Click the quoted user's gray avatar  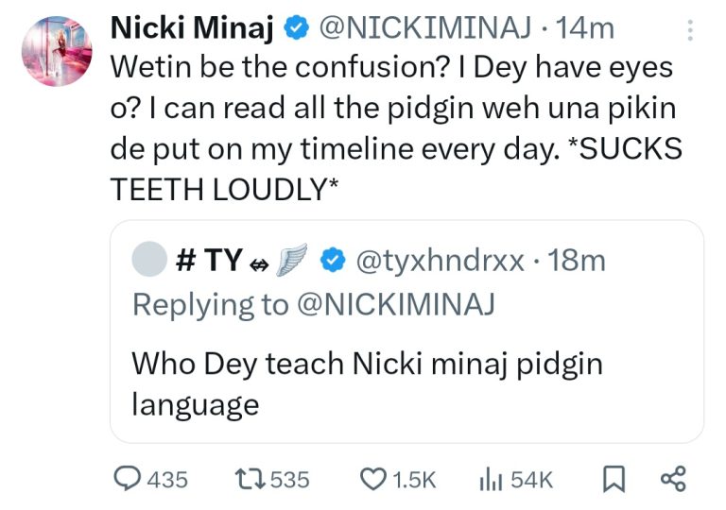(147, 261)
